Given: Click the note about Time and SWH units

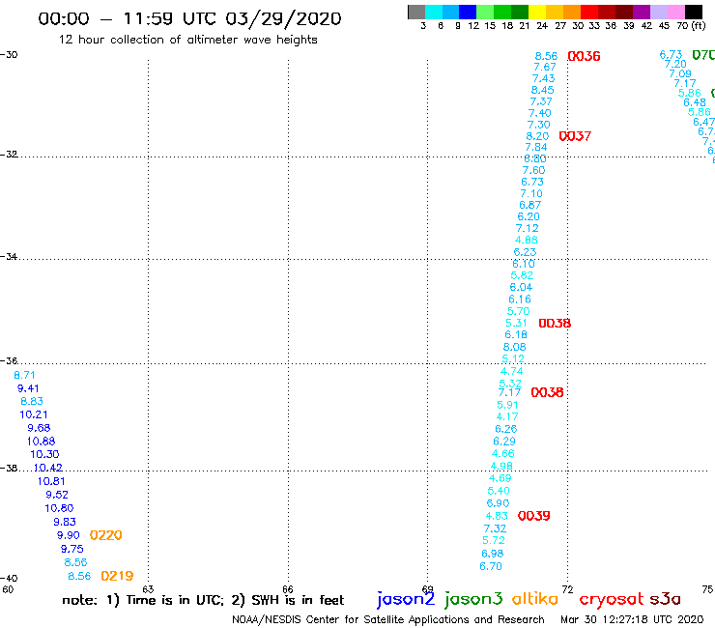Looking at the screenshot, I should pyautogui.click(x=203, y=600).
